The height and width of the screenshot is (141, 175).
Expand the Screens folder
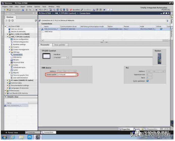10,47
